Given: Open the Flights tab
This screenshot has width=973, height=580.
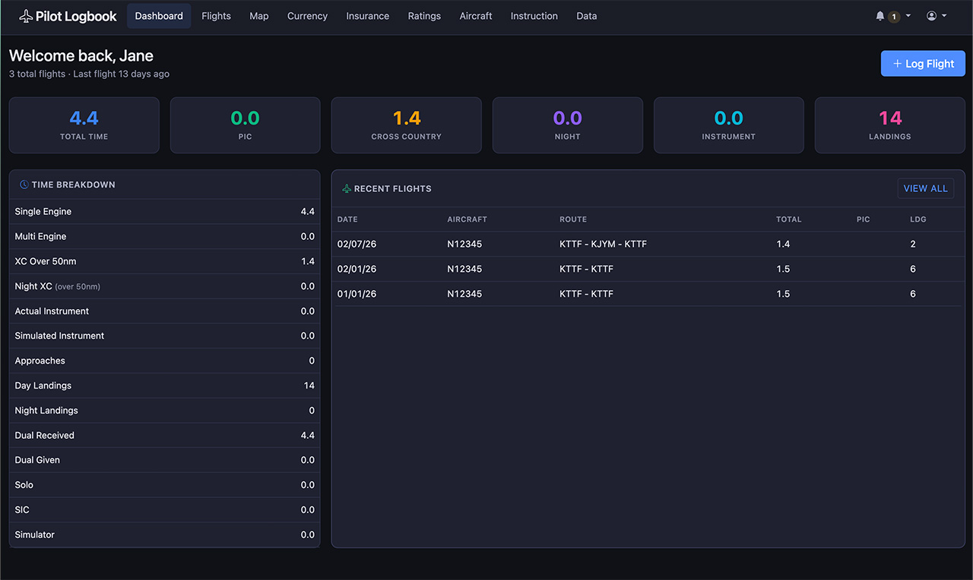Looking at the screenshot, I should pyautogui.click(x=216, y=16).
